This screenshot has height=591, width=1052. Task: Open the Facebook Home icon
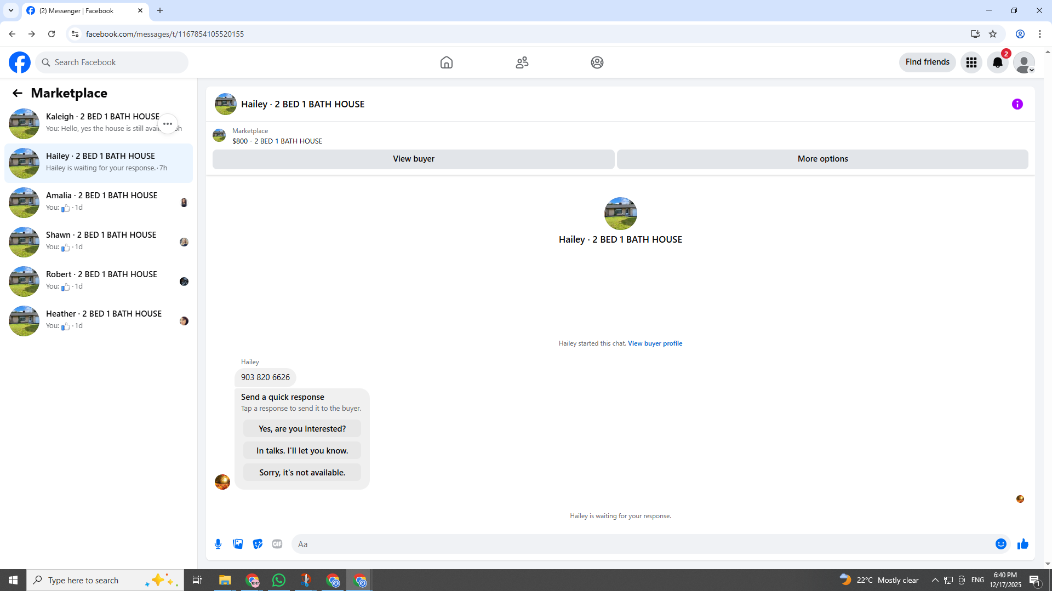447,62
